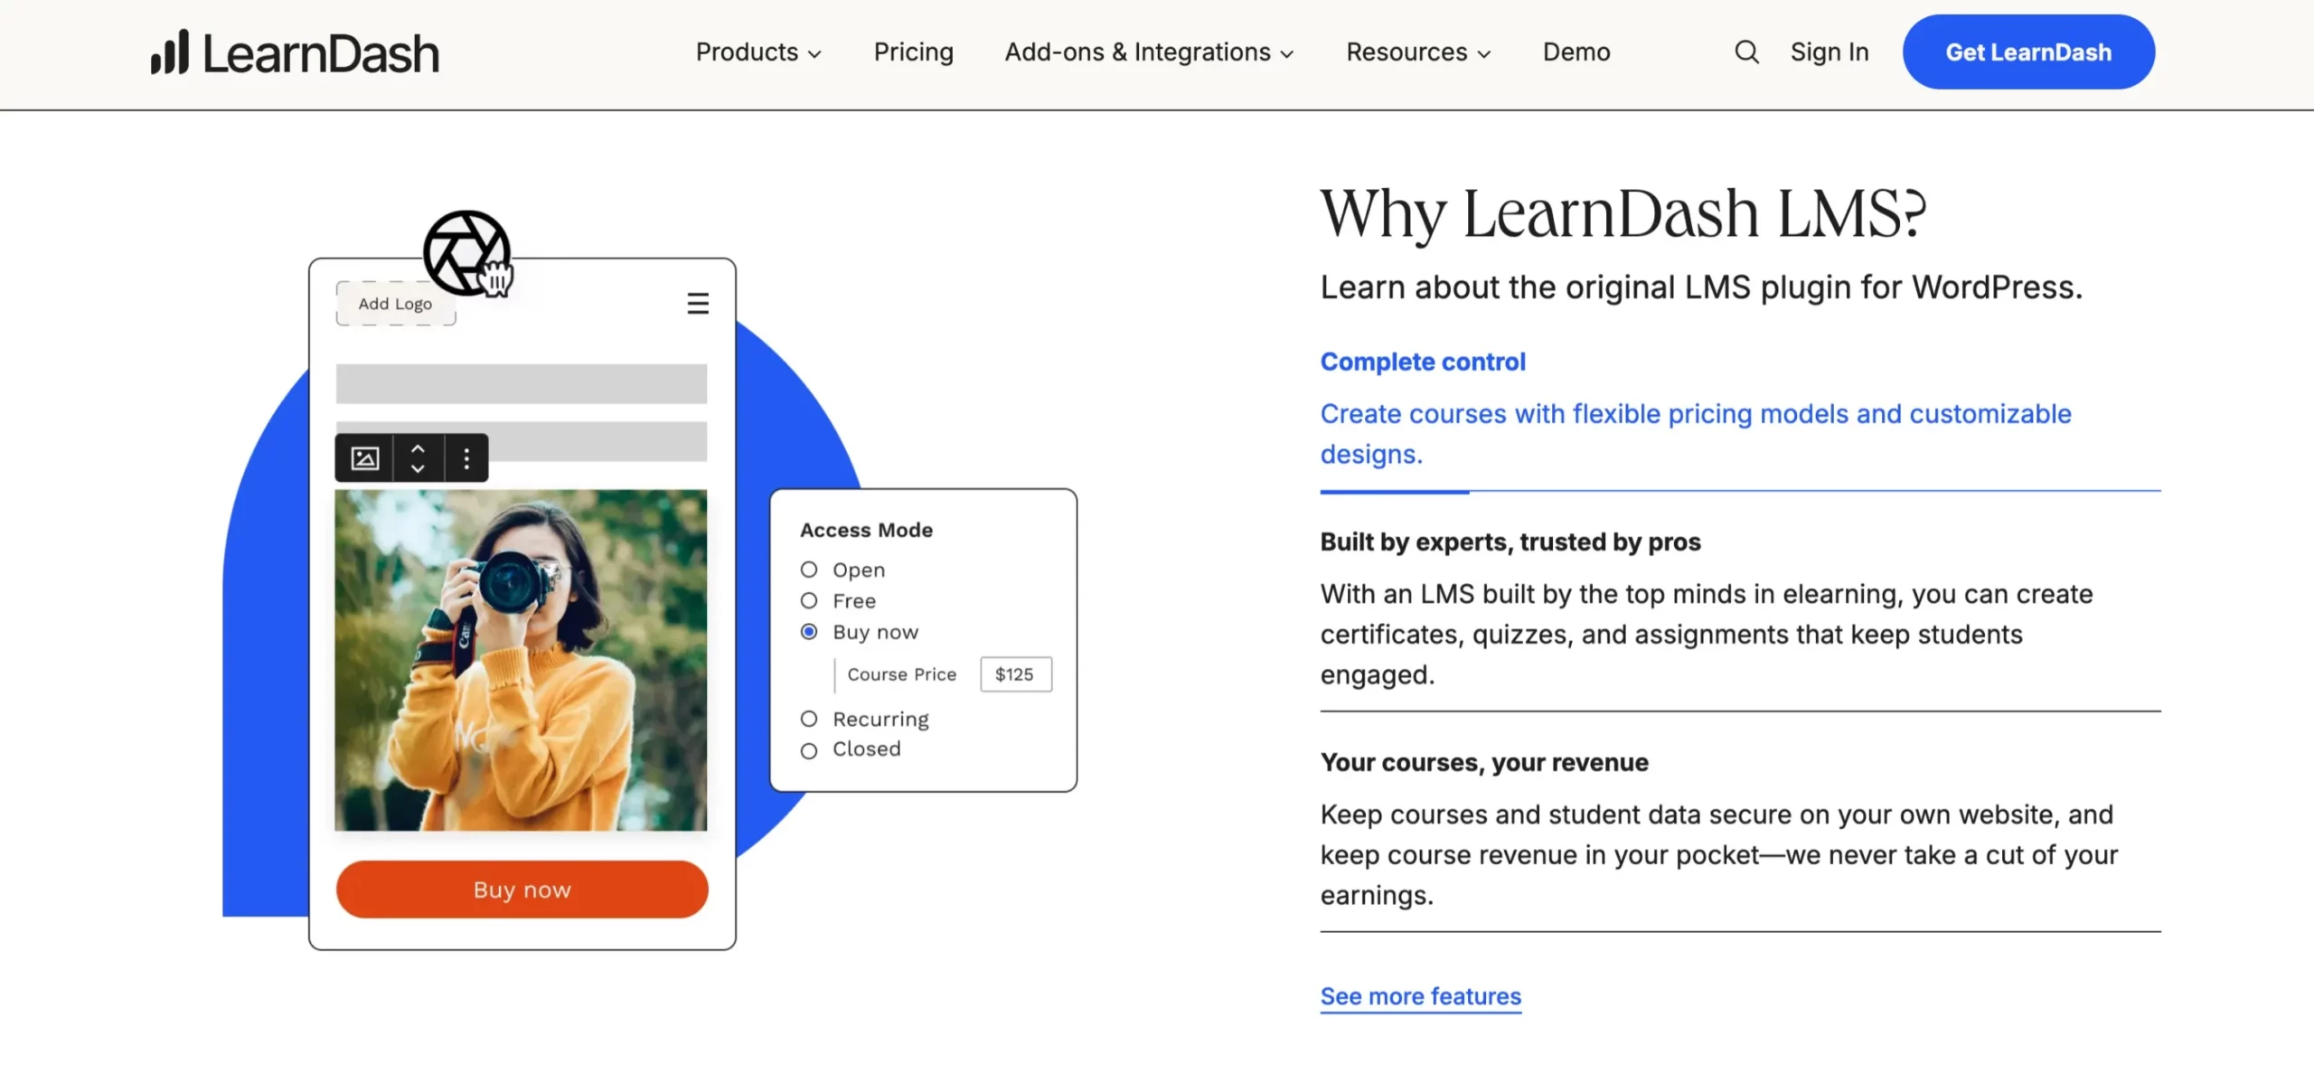Image resolution: width=2314 pixels, height=1074 pixels.
Task: Select the Free access mode option
Action: pos(809,600)
